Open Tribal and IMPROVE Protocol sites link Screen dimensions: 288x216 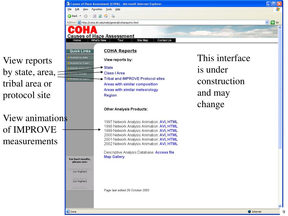coord(134,79)
